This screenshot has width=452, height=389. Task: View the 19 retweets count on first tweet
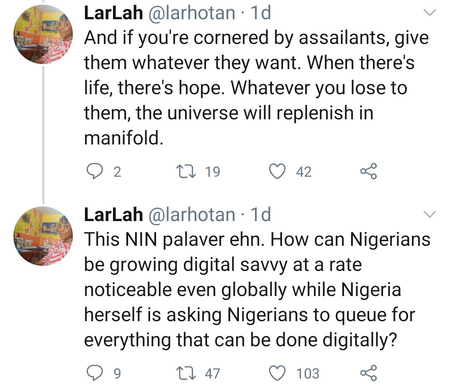click(x=213, y=172)
